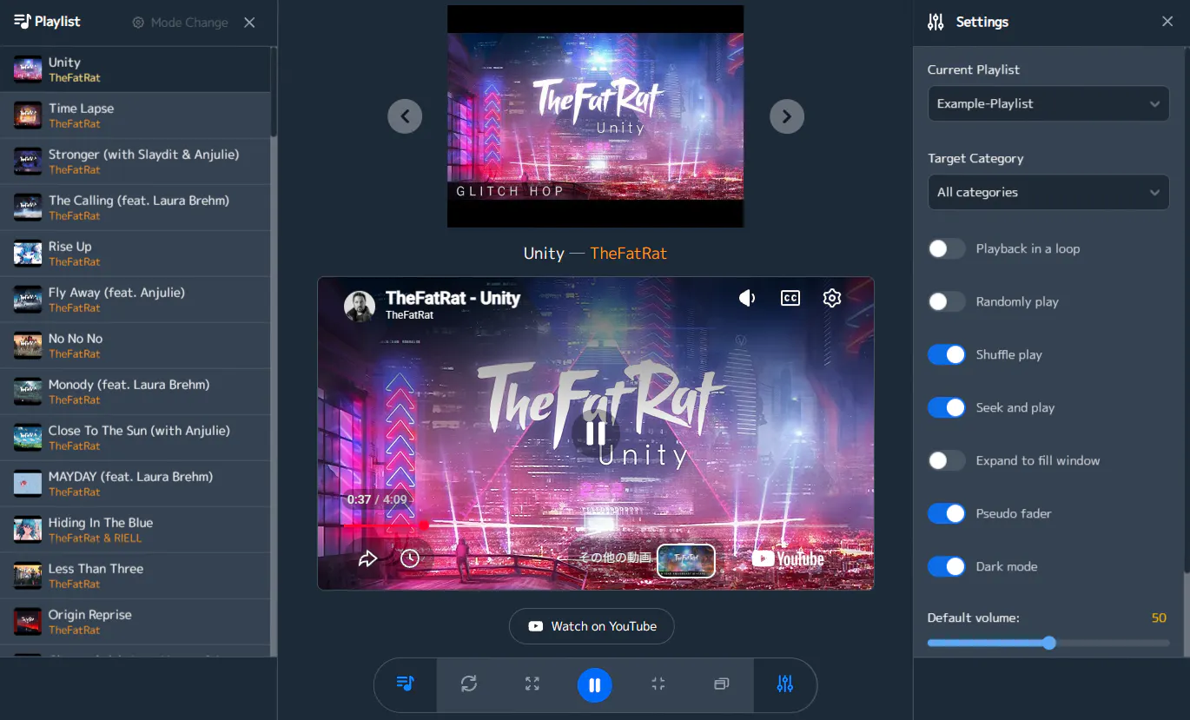Click the playlist panel scrollbar

click(274, 91)
